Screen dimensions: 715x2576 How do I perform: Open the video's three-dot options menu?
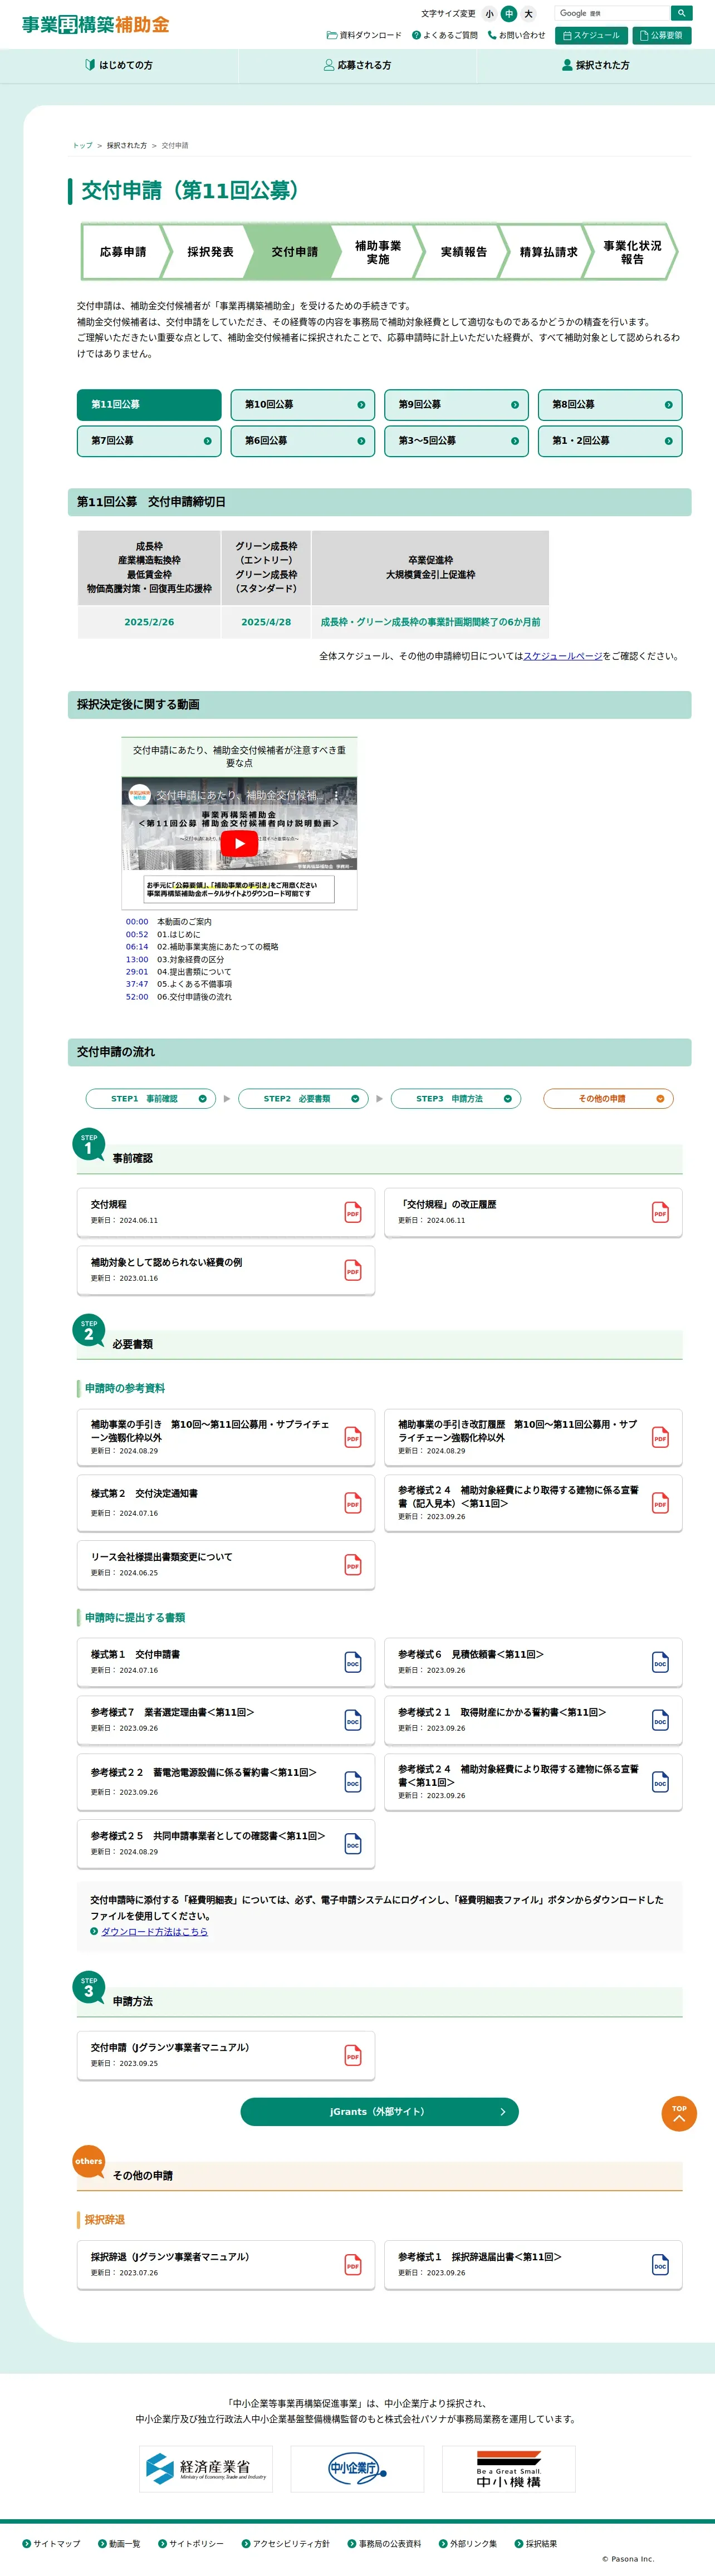336,795
